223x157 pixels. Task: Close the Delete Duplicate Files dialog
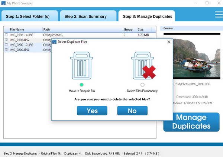pos(169,42)
